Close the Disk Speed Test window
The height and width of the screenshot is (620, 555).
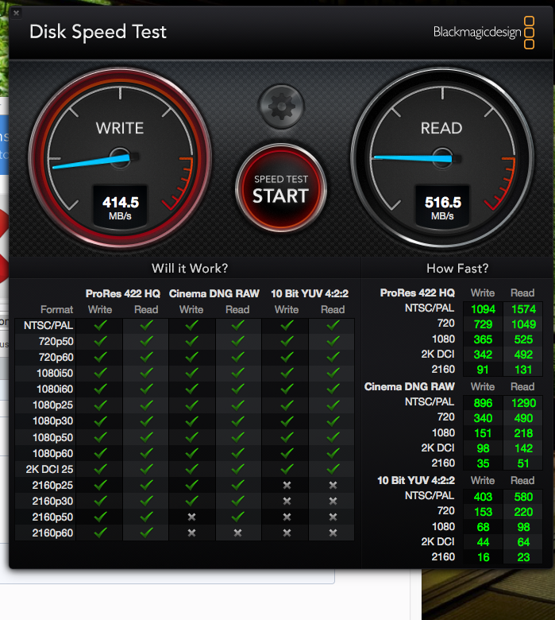point(16,13)
